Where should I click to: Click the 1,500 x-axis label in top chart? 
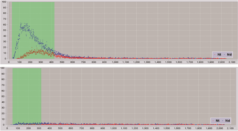[x=168, y=62]
